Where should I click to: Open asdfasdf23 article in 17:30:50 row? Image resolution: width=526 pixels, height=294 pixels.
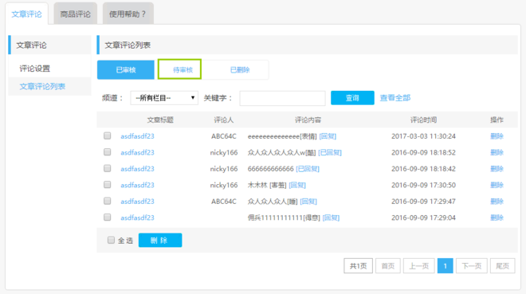click(137, 185)
